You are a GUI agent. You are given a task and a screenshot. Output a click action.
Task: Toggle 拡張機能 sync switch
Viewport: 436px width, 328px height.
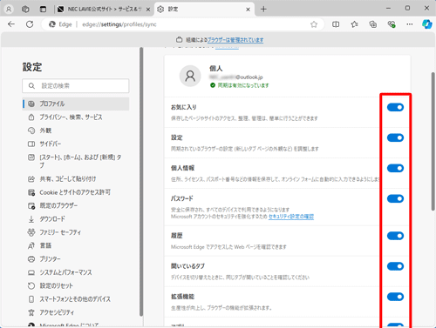point(395,297)
